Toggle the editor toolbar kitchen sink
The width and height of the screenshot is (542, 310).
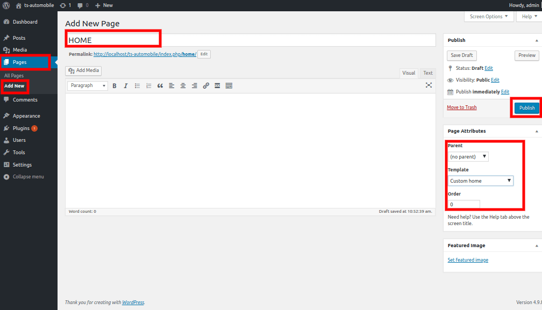229,86
